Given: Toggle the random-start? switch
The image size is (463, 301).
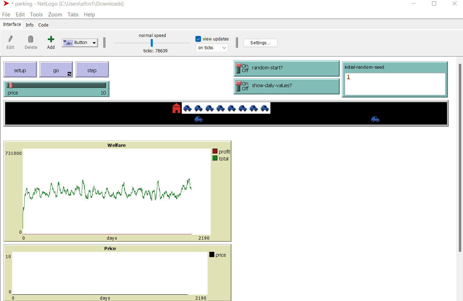Looking at the screenshot, I should tap(239, 68).
